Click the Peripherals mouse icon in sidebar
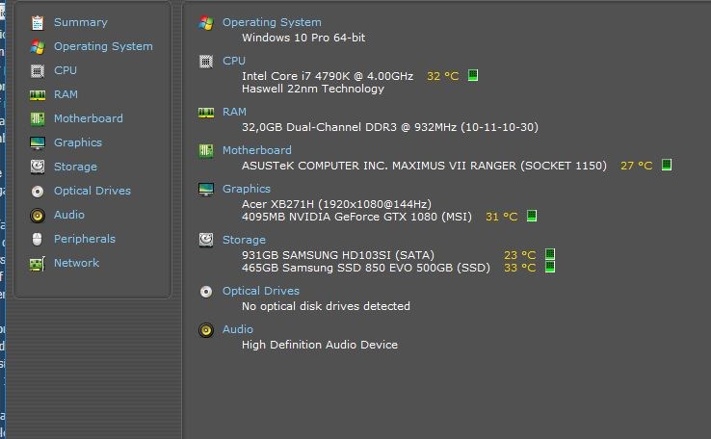 (x=38, y=239)
